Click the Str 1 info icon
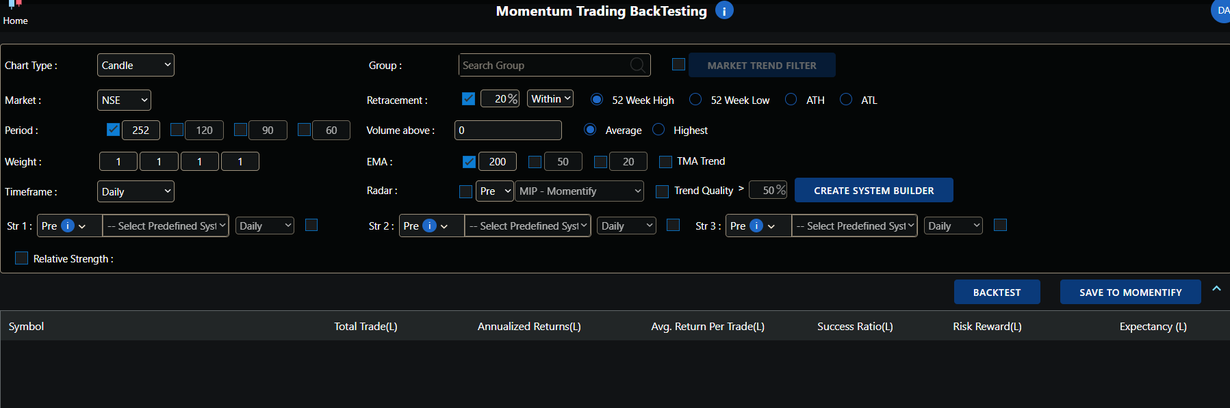 [68, 226]
